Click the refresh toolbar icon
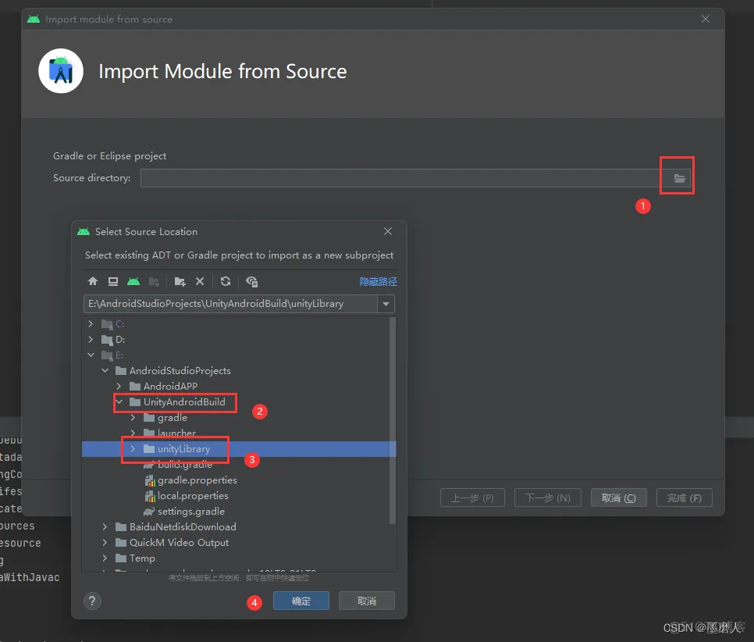 [226, 281]
